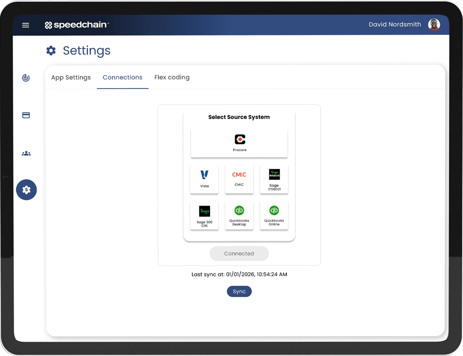Screen dimensions: 463x356
Task: Open the hamburger navigation menu
Action: point(26,25)
